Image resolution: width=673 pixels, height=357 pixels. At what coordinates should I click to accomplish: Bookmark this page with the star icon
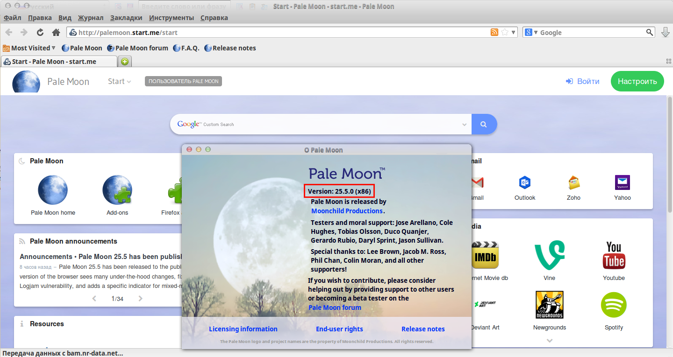(505, 33)
